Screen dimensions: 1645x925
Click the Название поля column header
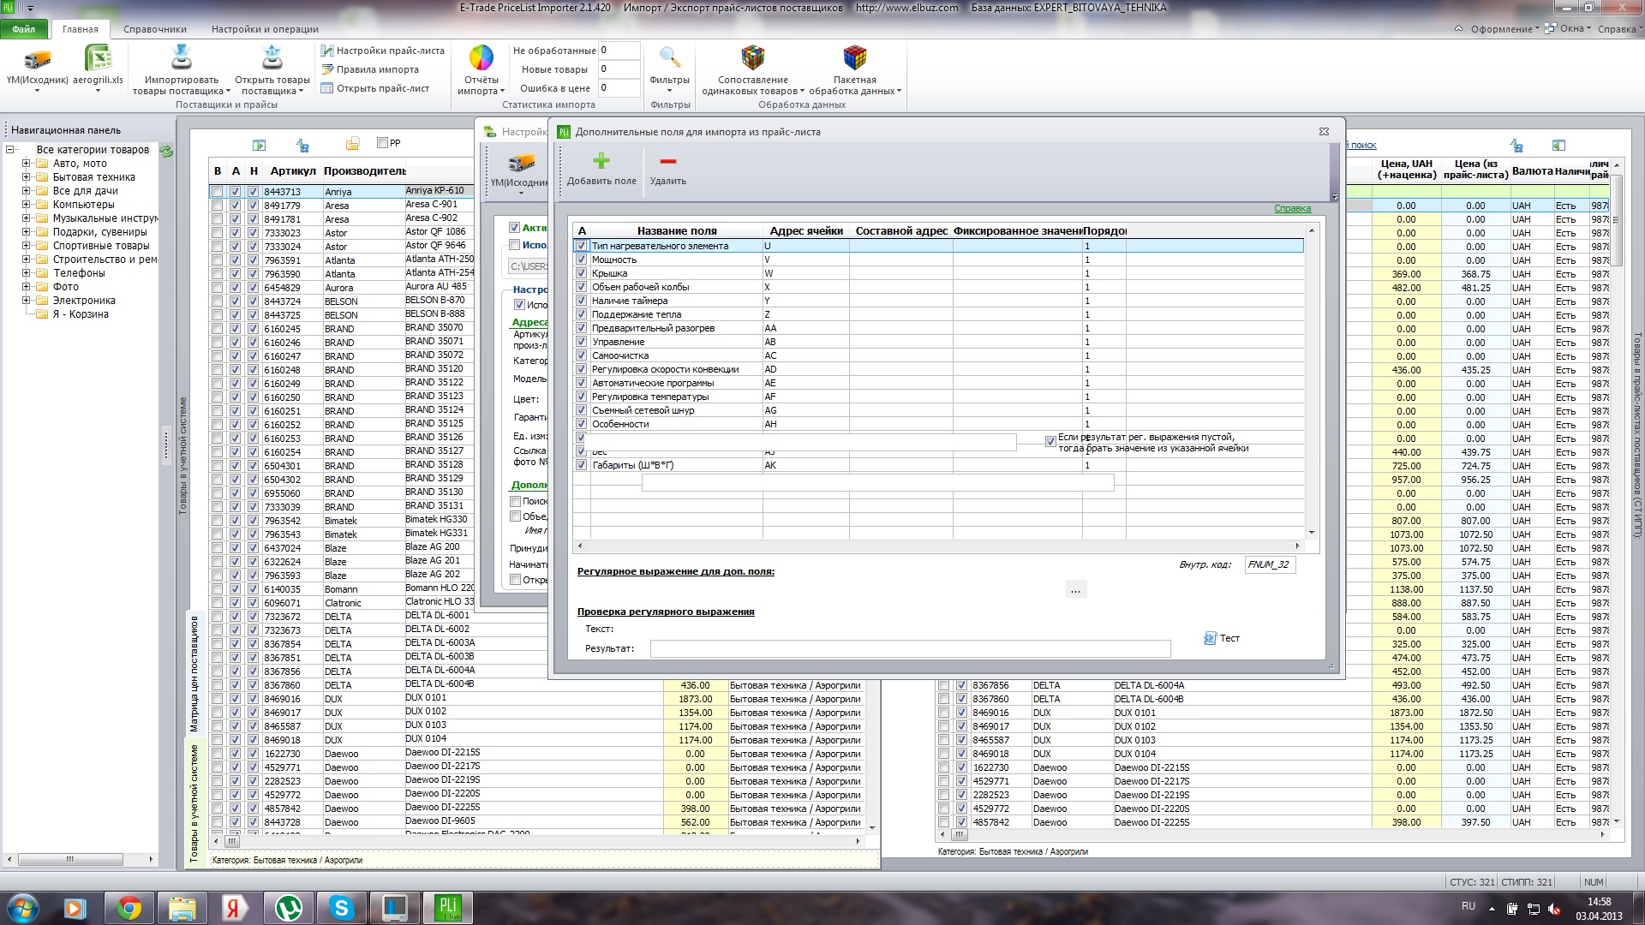coord(677,230)
